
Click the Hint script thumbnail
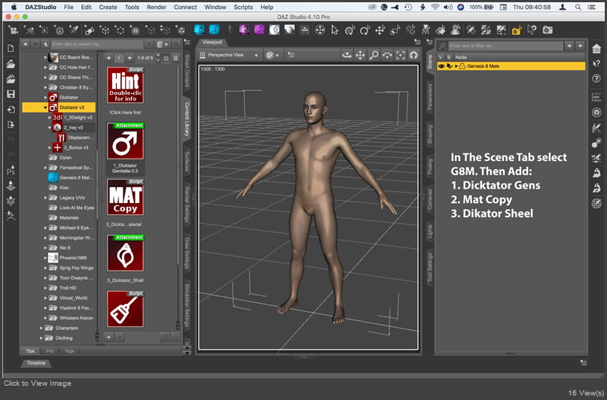click(x=126, y=85)
